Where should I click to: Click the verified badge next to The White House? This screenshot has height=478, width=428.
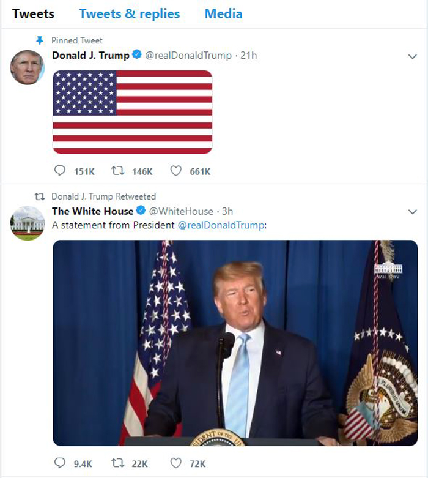click(141, 211)
